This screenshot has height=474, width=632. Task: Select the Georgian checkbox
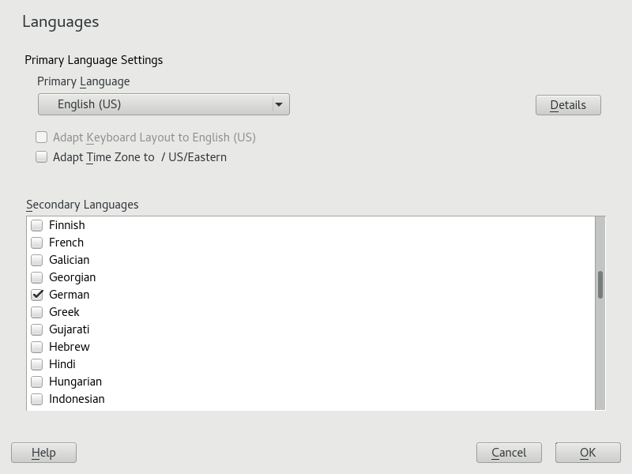click(37, 277)
